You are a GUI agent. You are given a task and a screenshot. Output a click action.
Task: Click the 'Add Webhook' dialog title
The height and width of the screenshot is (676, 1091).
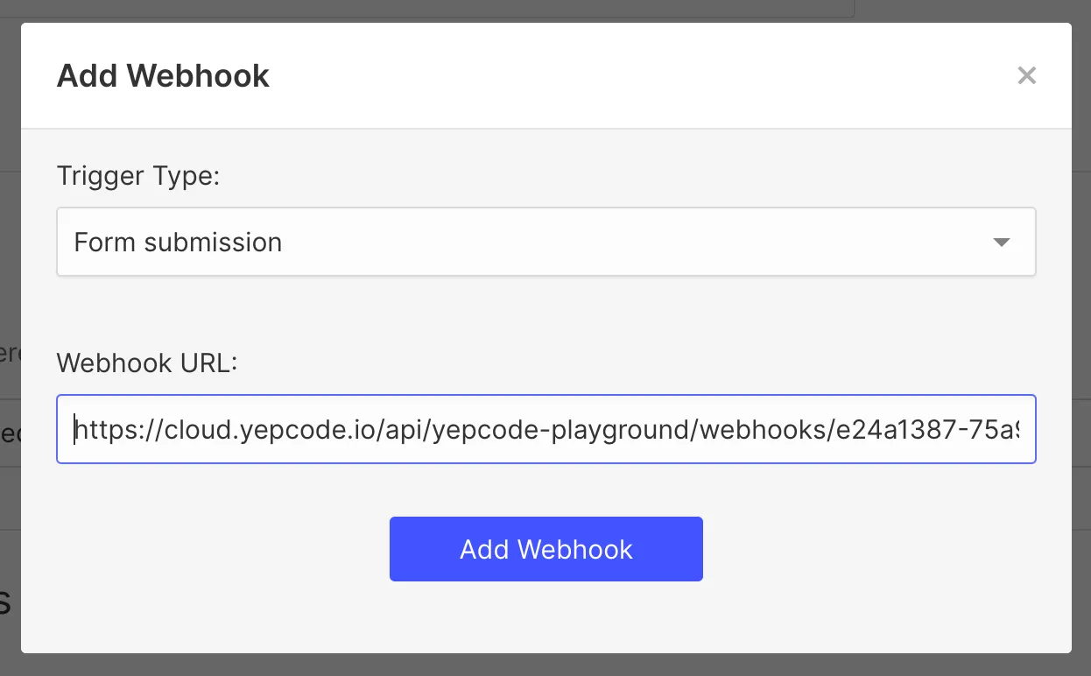(x=163, y=76)
